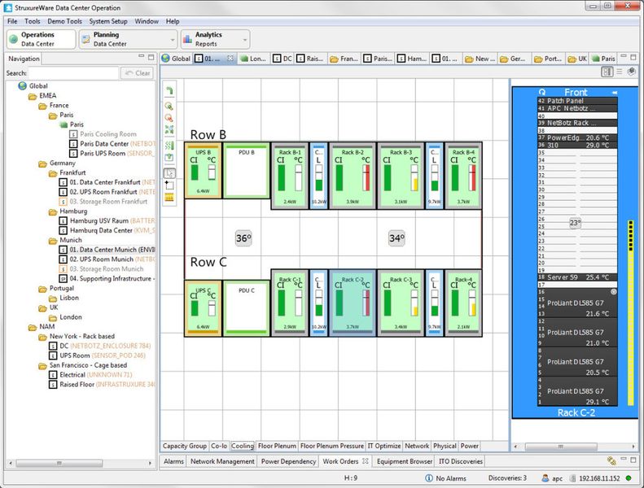Viewport: 644px width, 488px height.
Task: Open the File menu
Action: [12, 21]
